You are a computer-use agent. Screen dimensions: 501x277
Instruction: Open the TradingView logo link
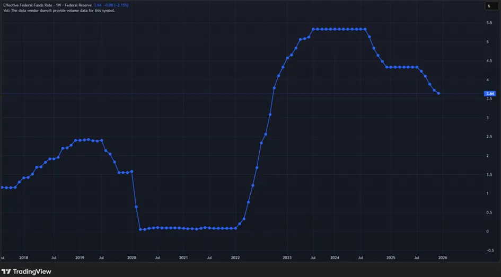point(26,272)
